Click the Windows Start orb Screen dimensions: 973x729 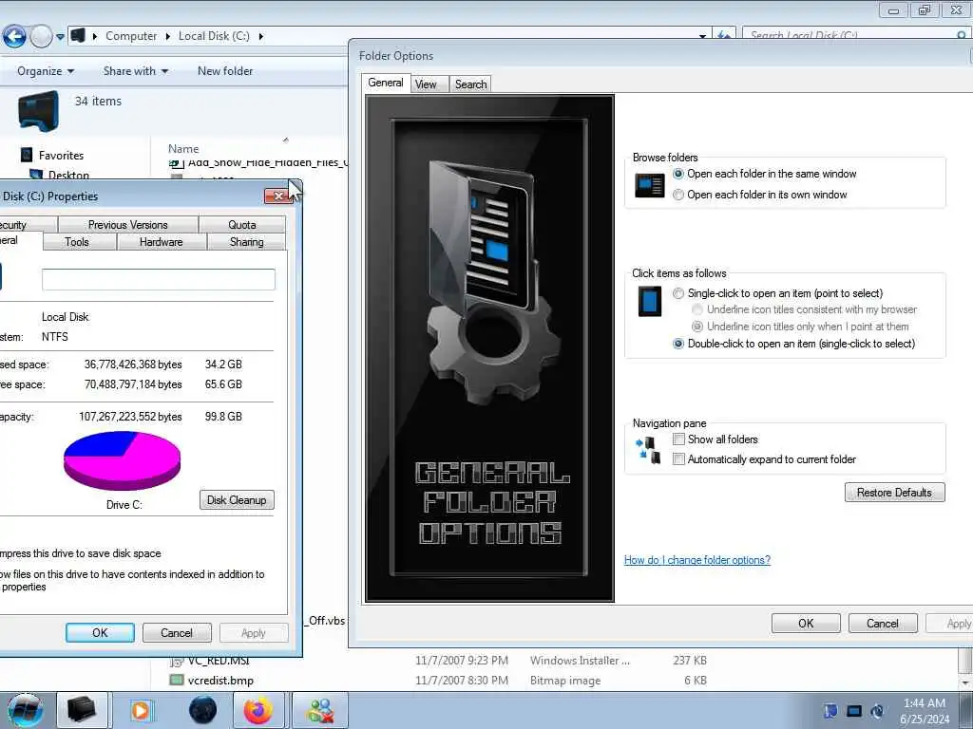[26, 710]
